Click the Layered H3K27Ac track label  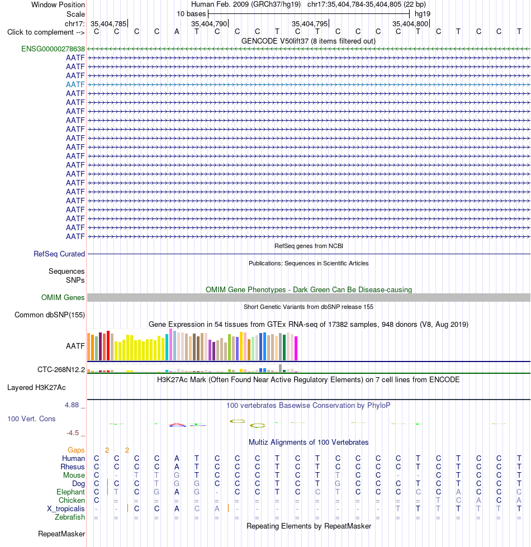point(36,388)
